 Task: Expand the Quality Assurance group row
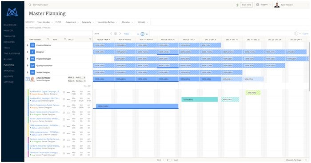pyautogui.click(x=28, y=65)
